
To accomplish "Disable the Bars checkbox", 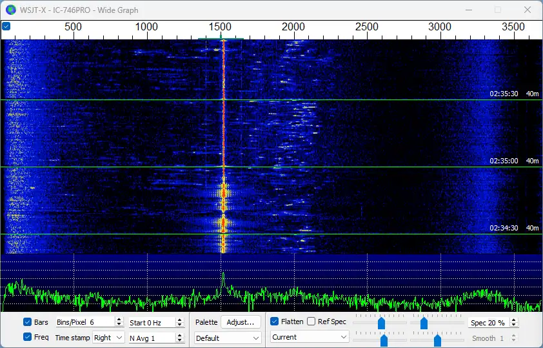I will click(27, 322).
